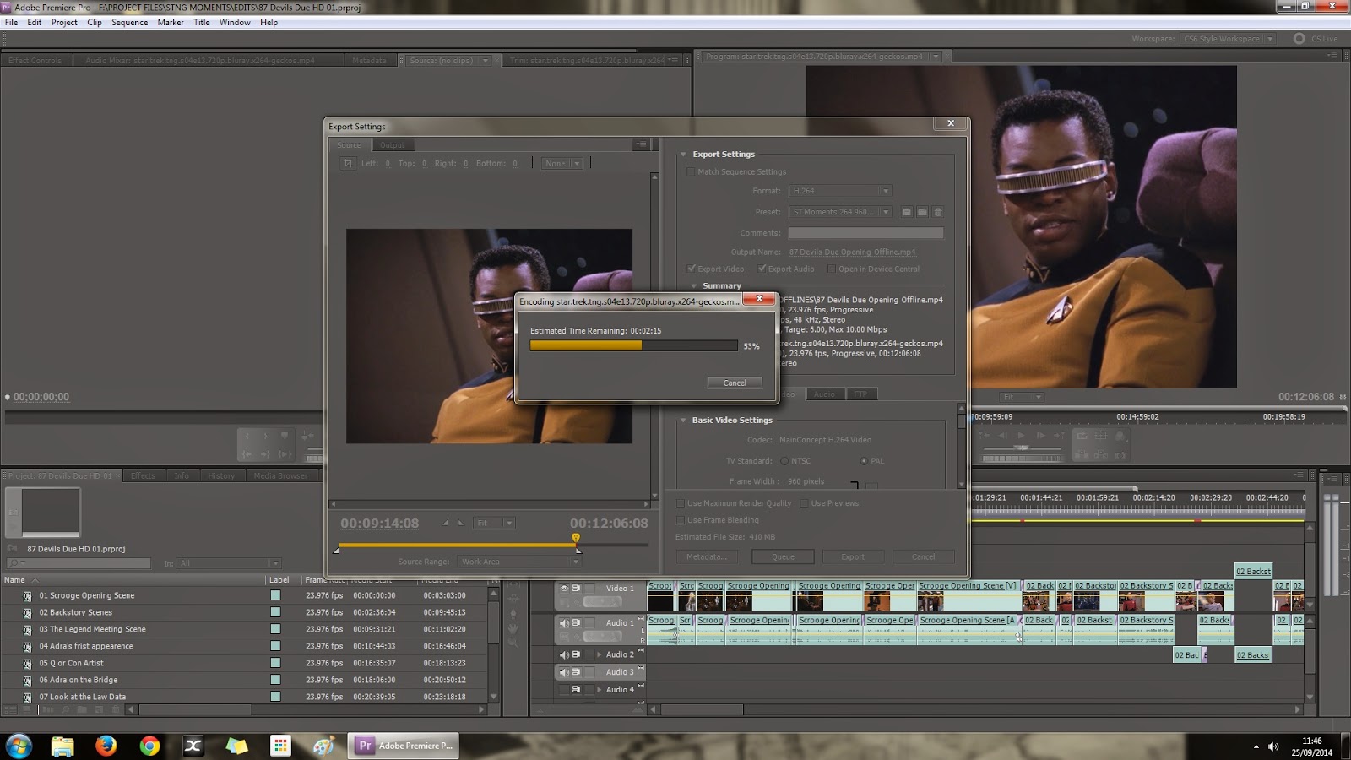The image size is (1351, 760).
Task: Mute the Audio 1 track speaker
Action: click(564, 623)
